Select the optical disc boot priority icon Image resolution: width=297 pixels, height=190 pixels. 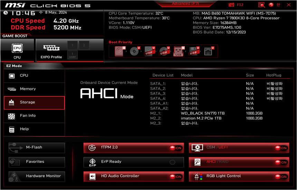pyautogui.click(x=134, y=51)
